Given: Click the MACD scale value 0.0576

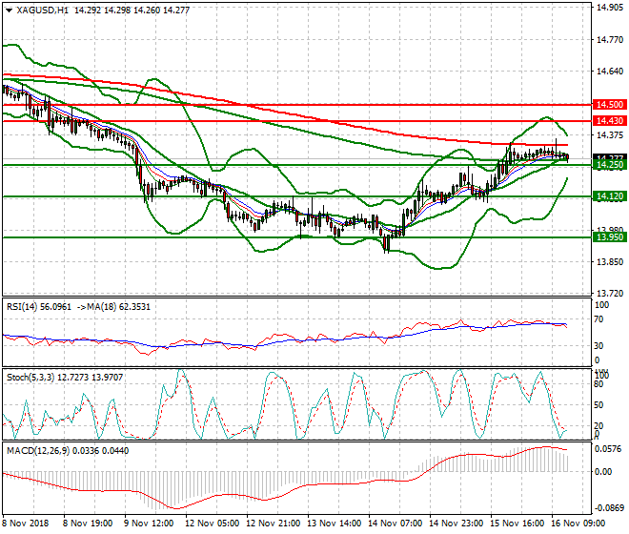Looking at the screenshot, I should 609,449.
